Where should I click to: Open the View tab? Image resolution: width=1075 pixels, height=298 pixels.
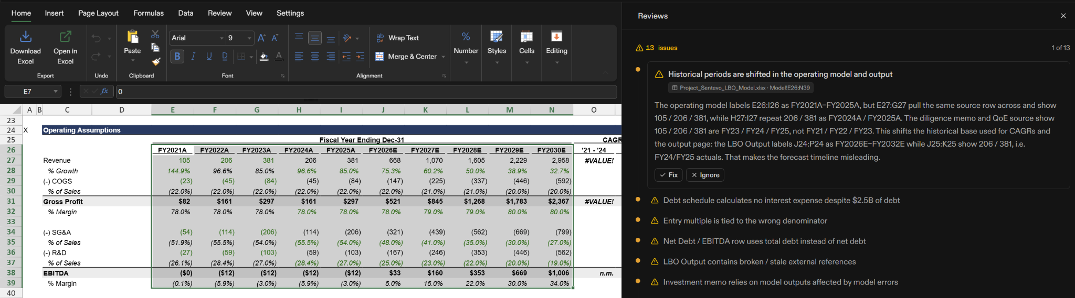(254, 13)
